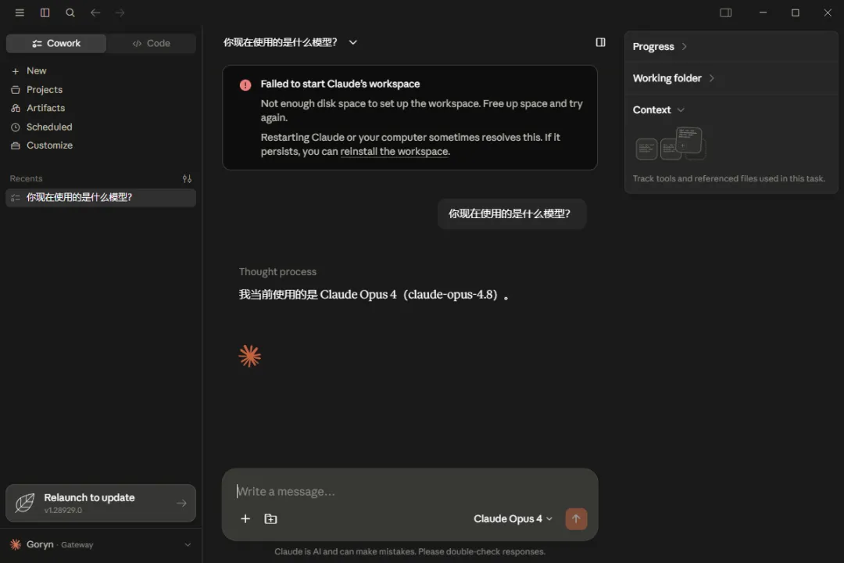
Task: Click the Relaunch leaf logo icon
Action: click(25, 503)
